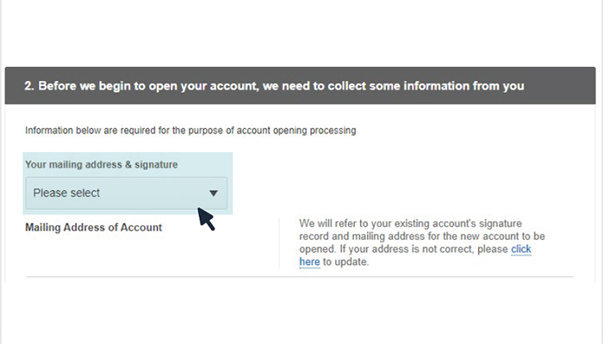The height and width of the screenshot is (344, 603).
Task: Click the horizontal separator line under the form
Action: pos(300,276)
